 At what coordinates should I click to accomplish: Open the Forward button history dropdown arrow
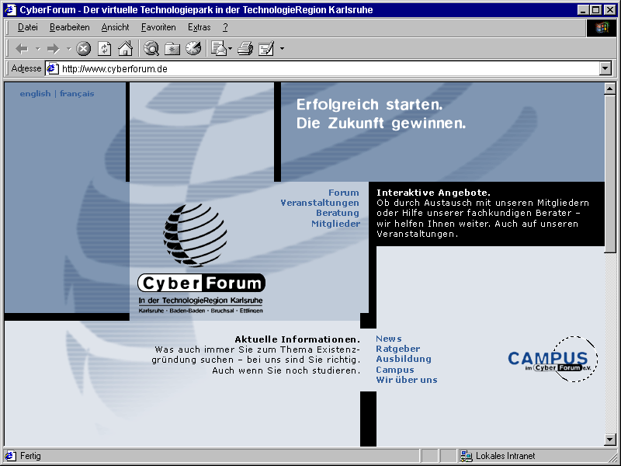(x=68, y=49)
